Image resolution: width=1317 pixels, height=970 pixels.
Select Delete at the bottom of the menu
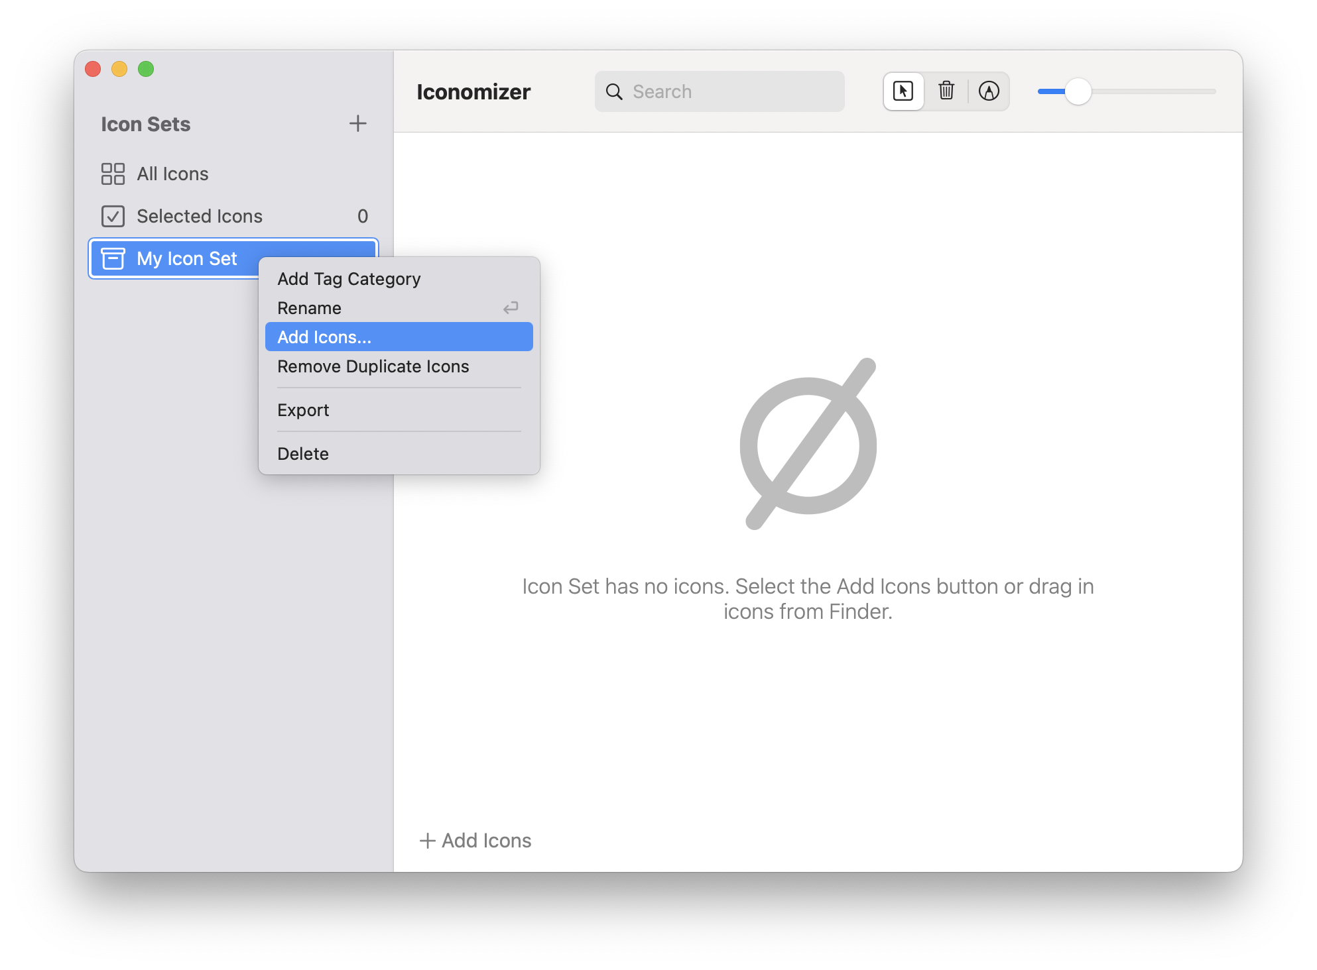pyautogui.click(x=302, y=453)
